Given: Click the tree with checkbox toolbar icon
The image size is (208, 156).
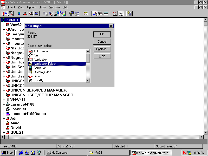Looking at the screenshot, I should coord(71,14).
